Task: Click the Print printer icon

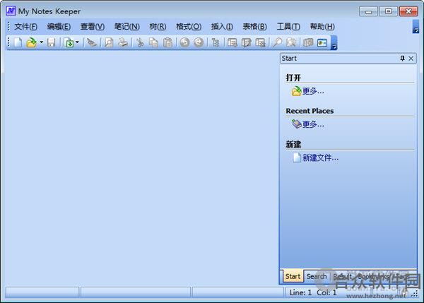Action: point(123,42)
